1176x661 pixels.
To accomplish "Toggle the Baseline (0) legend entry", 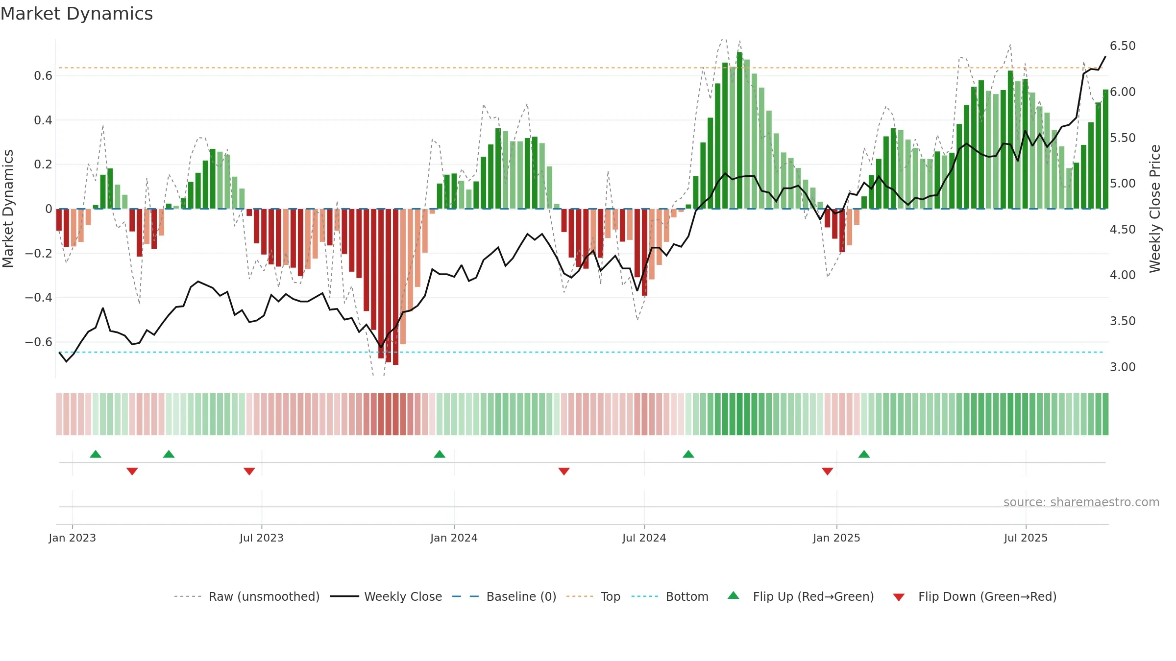I will click(x=504, y=596).
